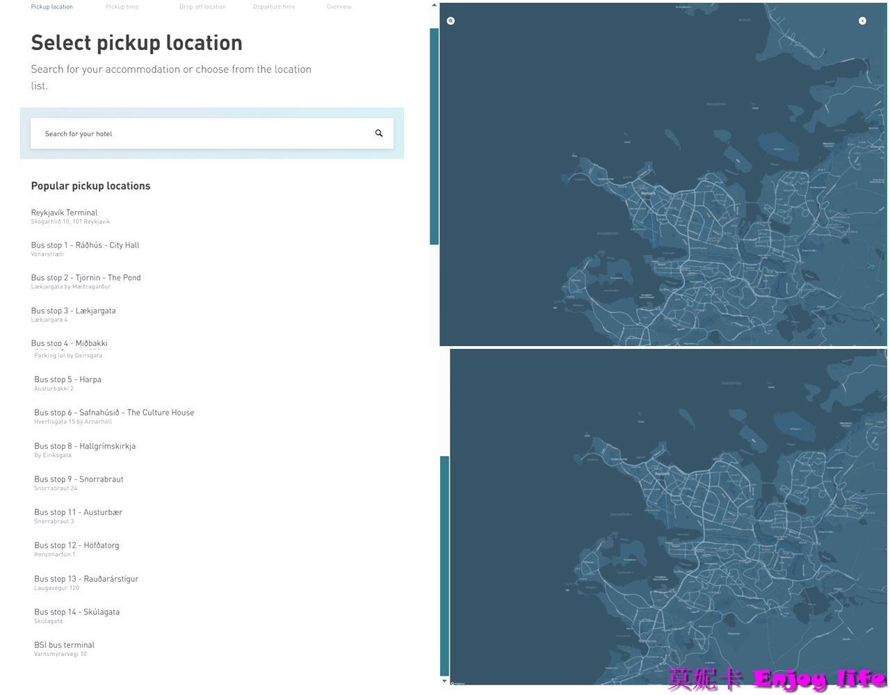Select BSÍ bus terminal from list
The image size is (890, 695).
(64, 645)
